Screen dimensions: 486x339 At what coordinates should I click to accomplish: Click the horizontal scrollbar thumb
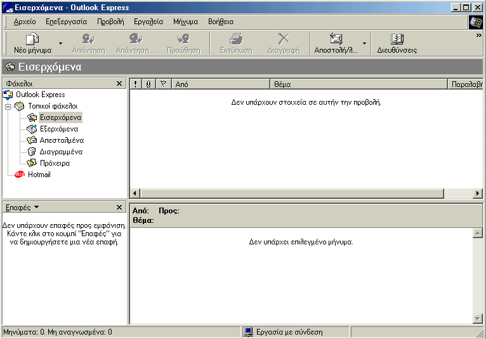coord(292,193)
